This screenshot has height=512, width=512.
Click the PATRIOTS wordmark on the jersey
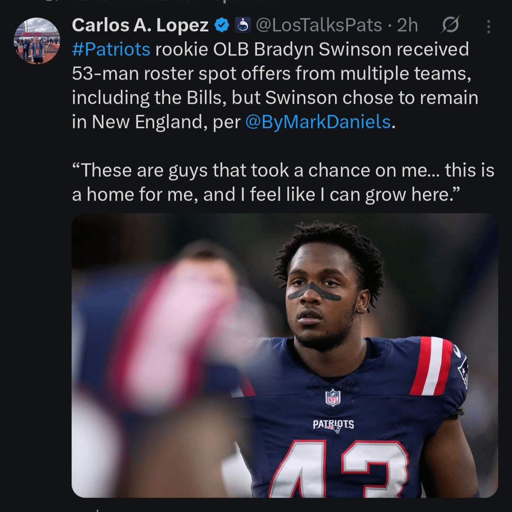(333, 424)
